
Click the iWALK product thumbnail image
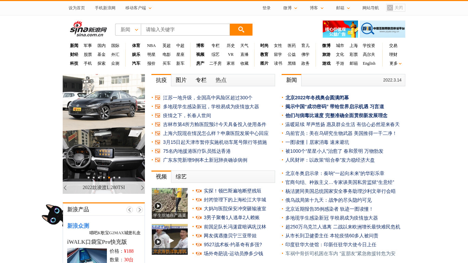(87, 255)
